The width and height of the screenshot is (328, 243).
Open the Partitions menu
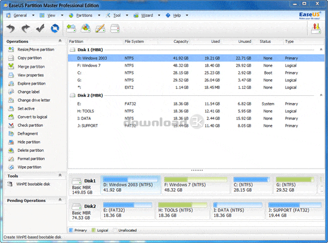(x=84, y=15)
